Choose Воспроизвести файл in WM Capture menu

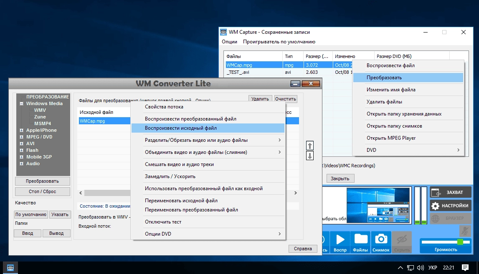pos(408,65)
